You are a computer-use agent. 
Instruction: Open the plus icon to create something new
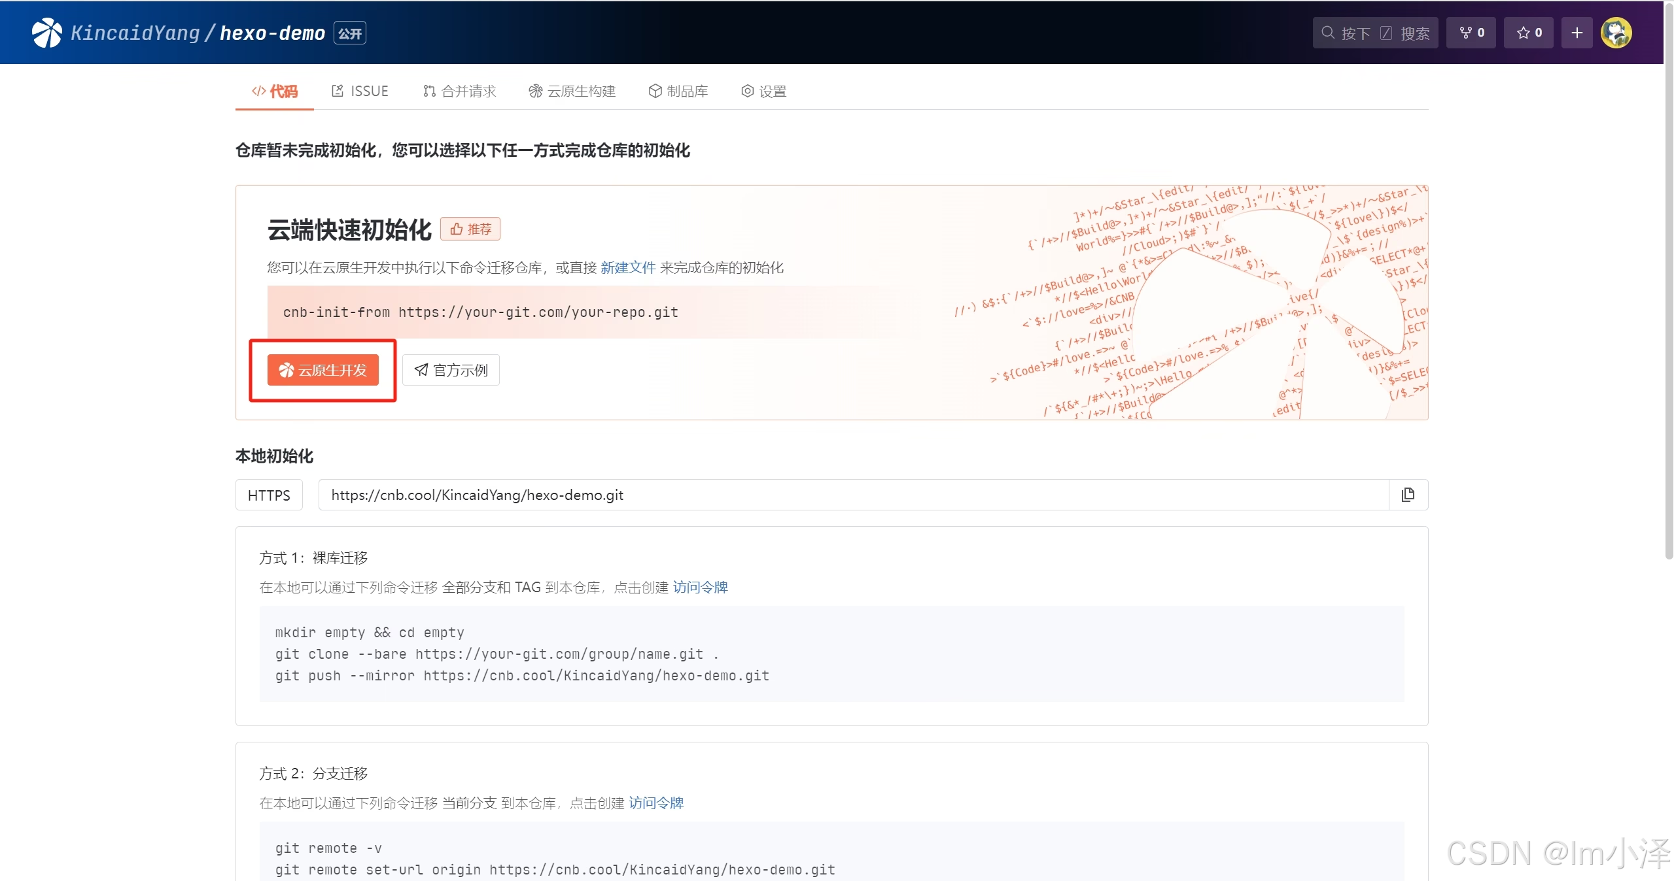(1577, 32)
